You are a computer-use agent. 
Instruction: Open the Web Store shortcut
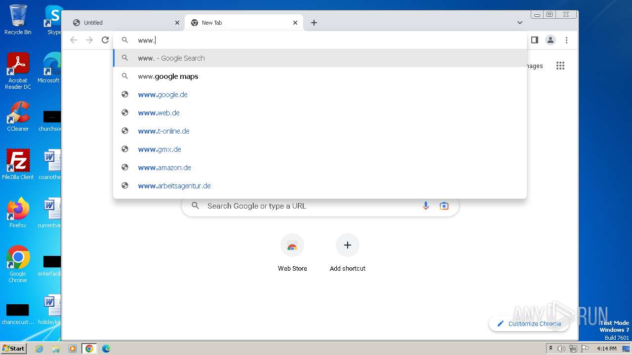292,252
